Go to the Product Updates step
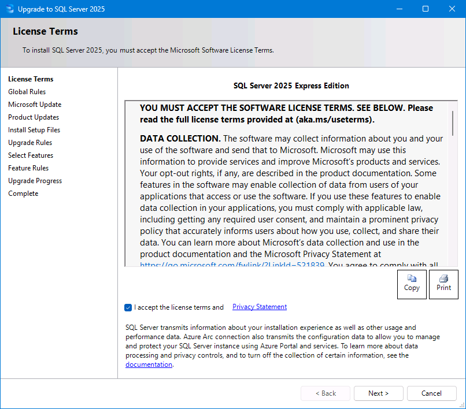 pyautogui.click(x=34, y=117)
